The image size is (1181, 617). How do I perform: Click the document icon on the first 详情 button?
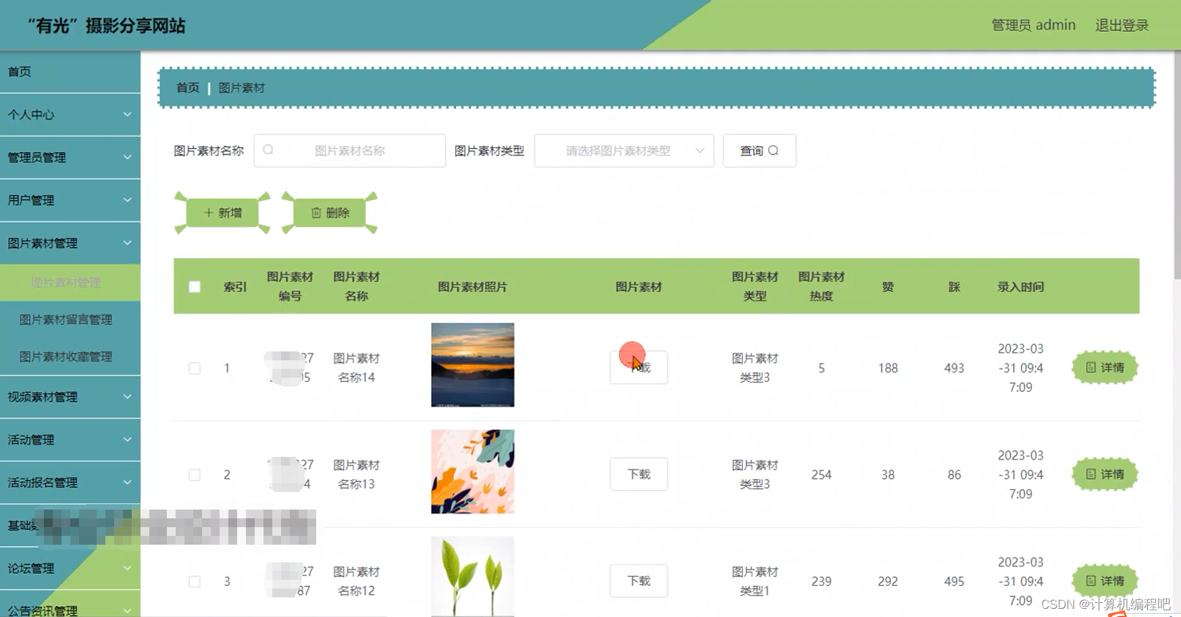coord(1090,368)
